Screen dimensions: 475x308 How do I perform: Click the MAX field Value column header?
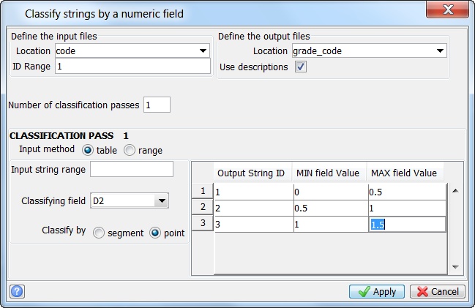point(404,173)
